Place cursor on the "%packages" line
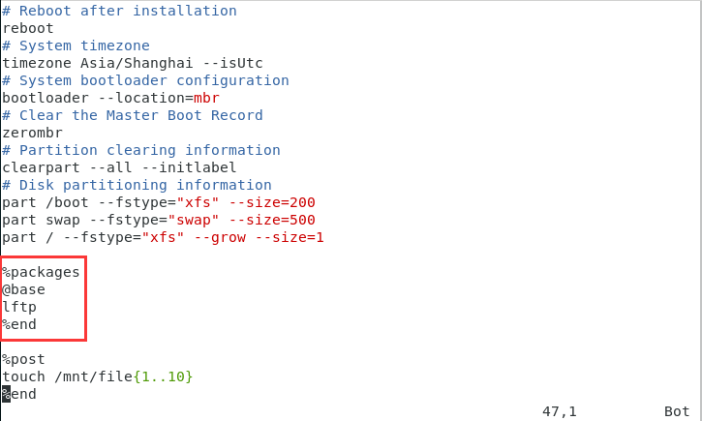Screen dimensions: 702x421 tap(41, 272)
